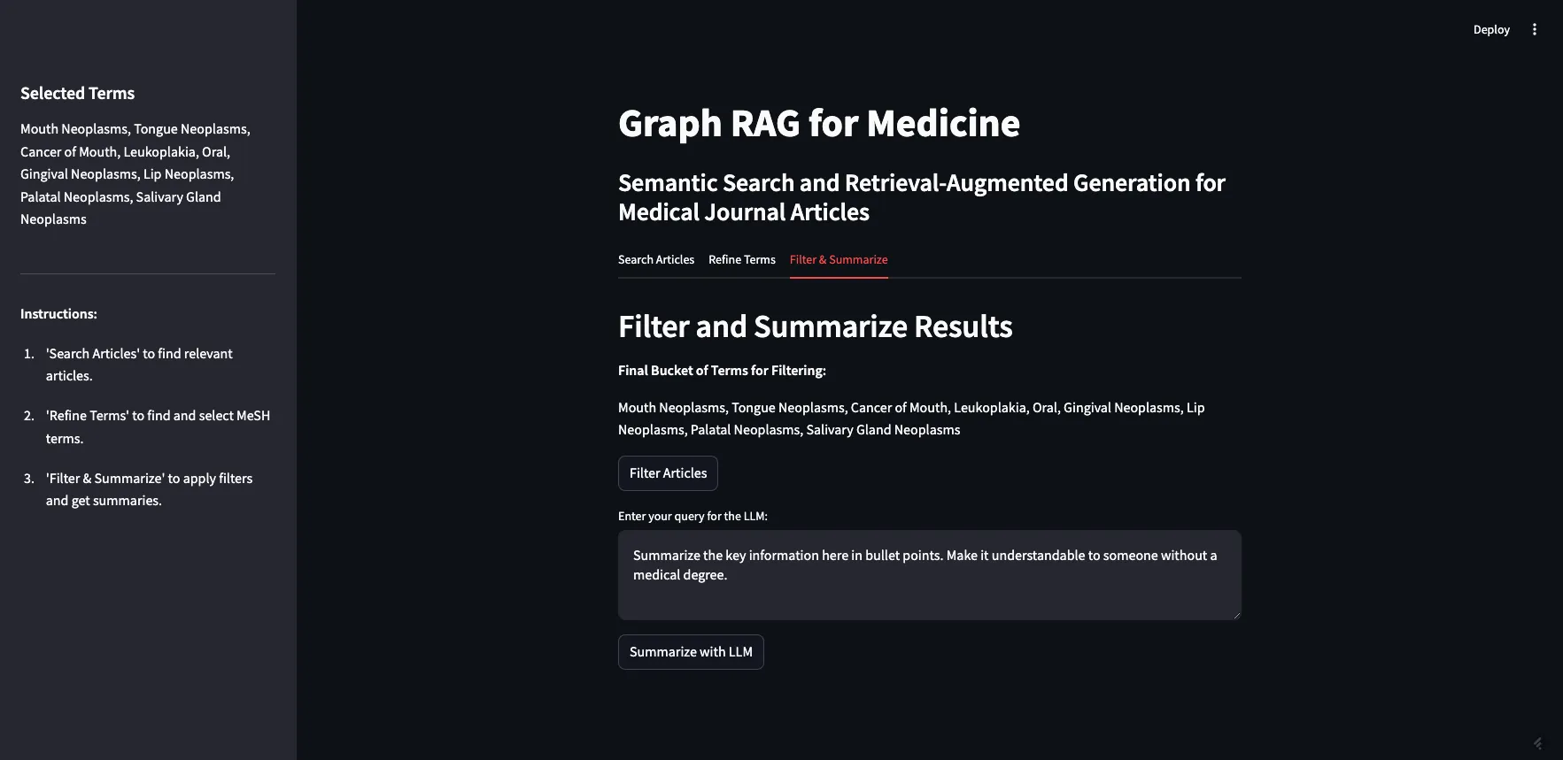The width and height of the screenshot is (1563, 760).
Task: Click the Deploy button
Action: [1491, 29]
